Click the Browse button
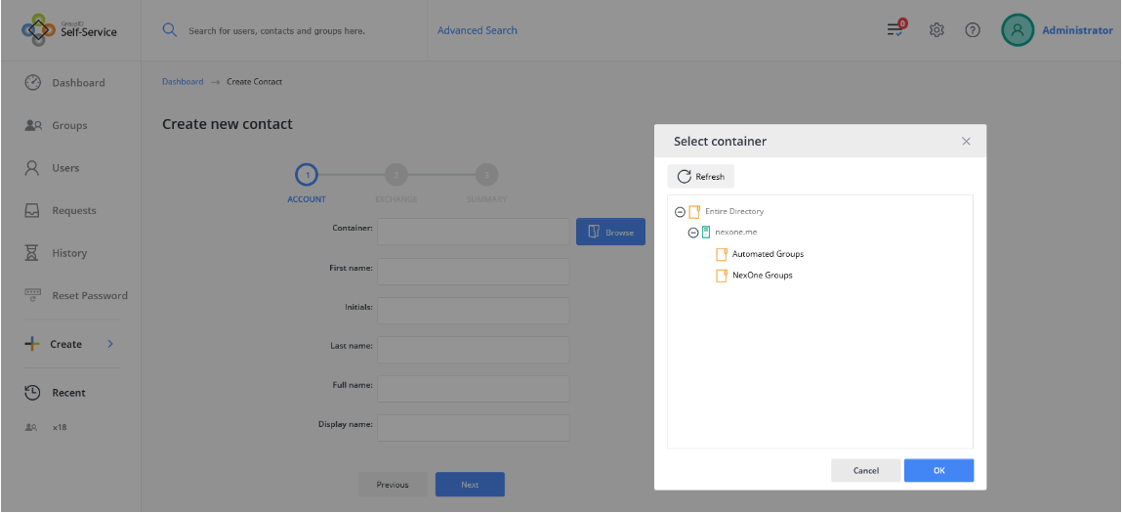The height and width of the screenshot is (513, 1123). click(x=611, y=232)
